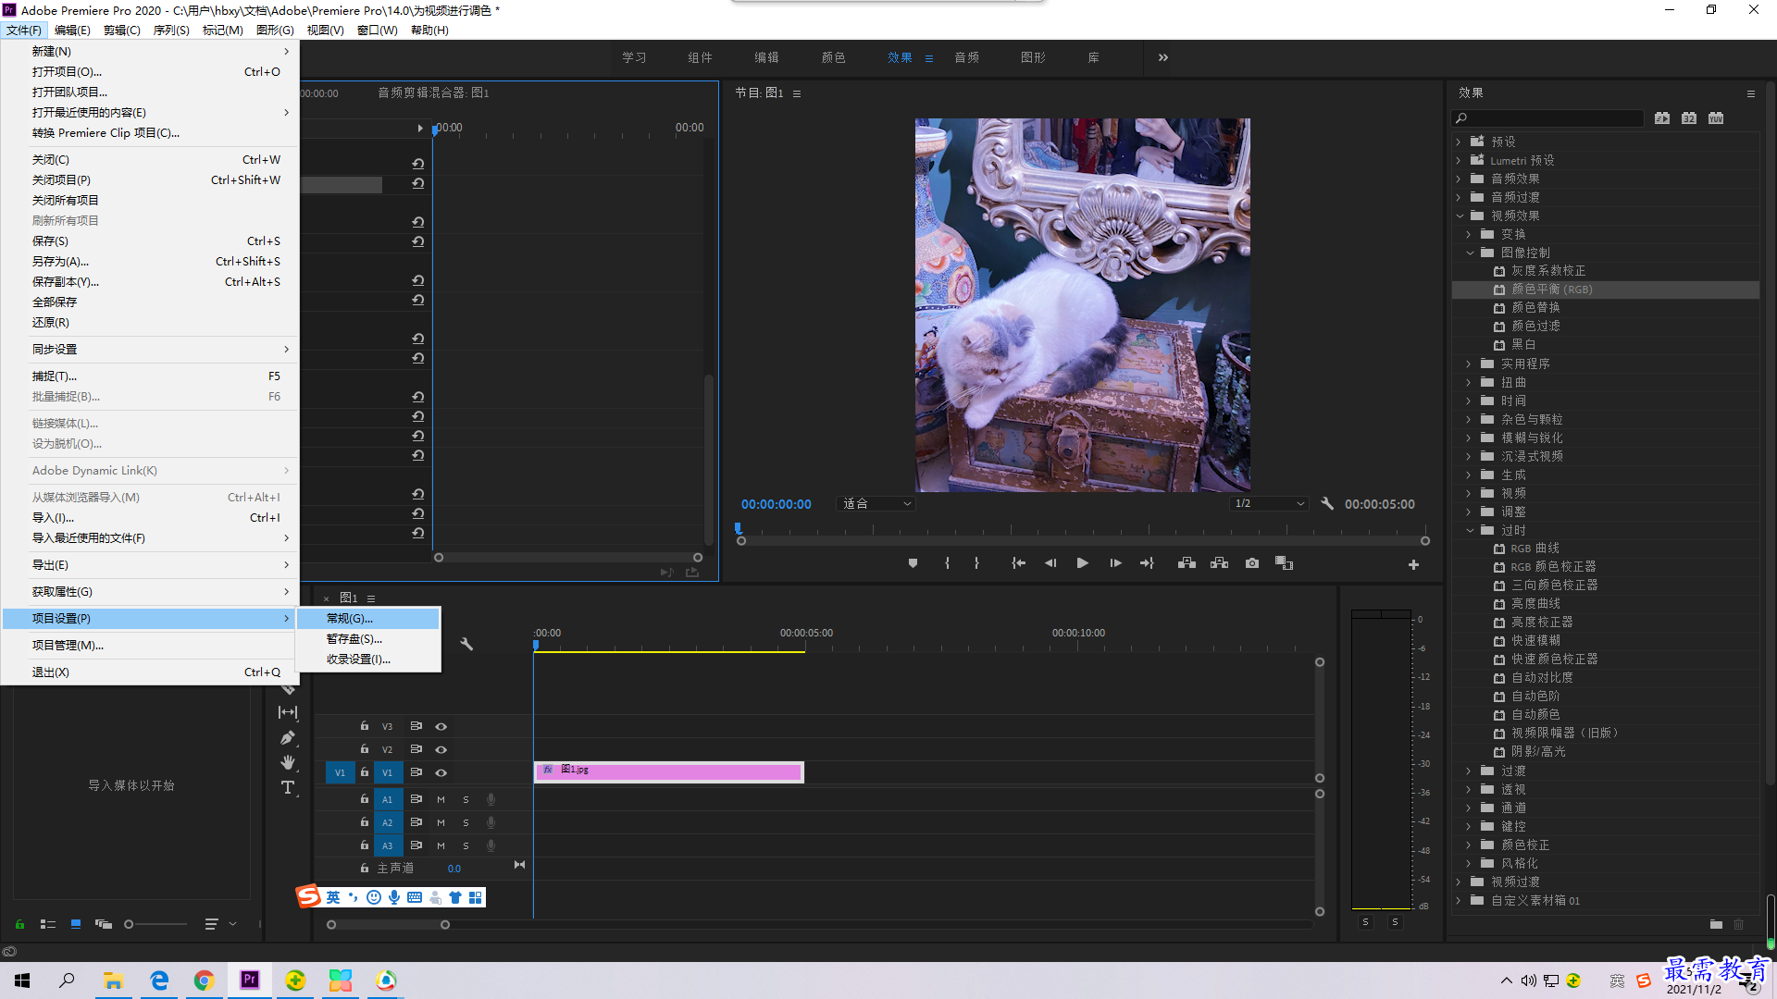Screen dimensions: 1777x999
Task: Select the Hand tool
Action: click(x=288, y=762)
